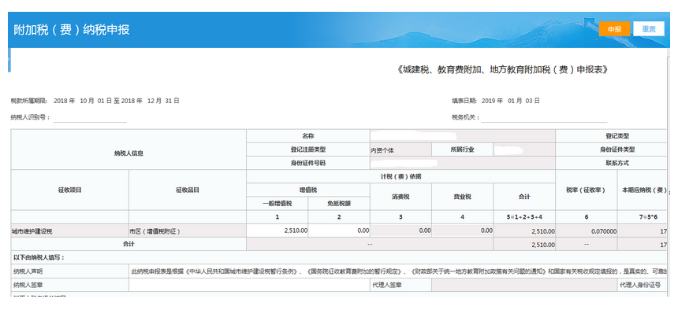Click the 城市维护建设税 row label
Viewport: 678px width, 310px height.
pyautogui.click(x=69, y=231)
